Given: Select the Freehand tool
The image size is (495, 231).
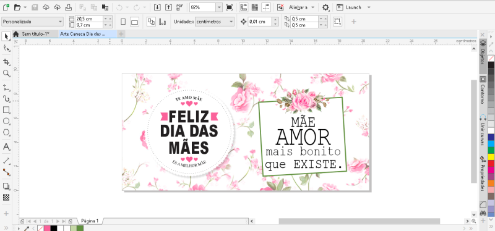Looking at the screenshot, I should (6, 86).
